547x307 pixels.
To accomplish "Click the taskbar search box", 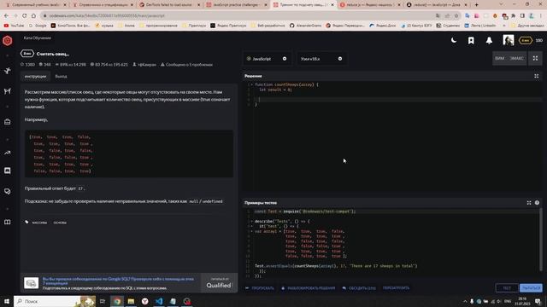I will pos(55,301).
